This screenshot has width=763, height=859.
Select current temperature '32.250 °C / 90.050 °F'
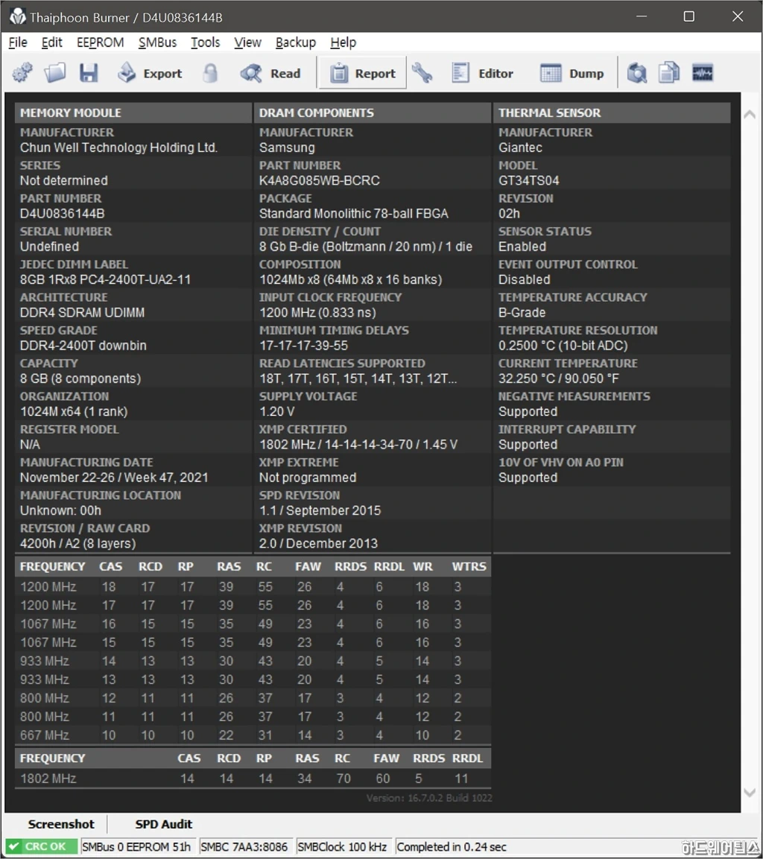point(559,378)
